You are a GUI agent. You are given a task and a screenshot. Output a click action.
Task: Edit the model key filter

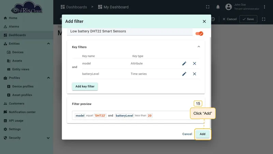184,63
